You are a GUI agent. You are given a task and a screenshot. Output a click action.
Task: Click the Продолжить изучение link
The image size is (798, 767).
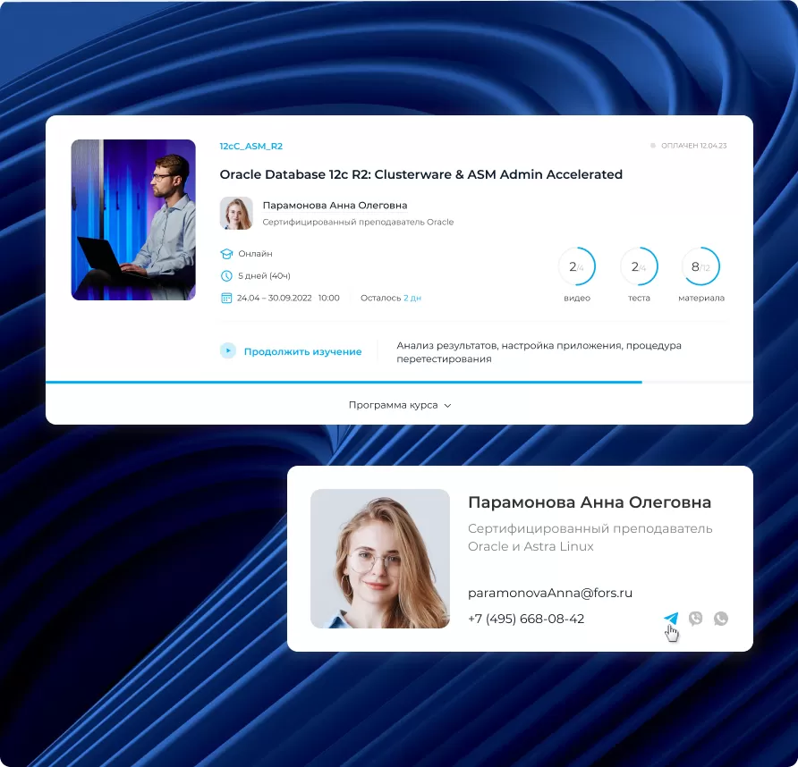(302, 351)
